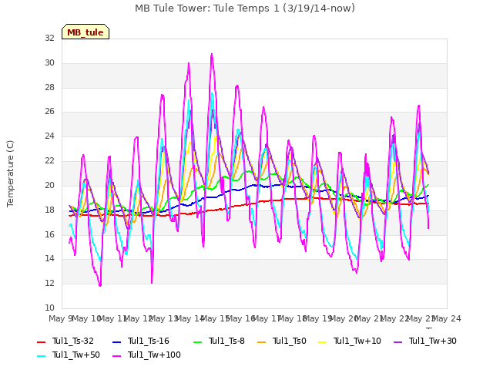Image resolution: width=493 pixels, height=370 pixels.
Task: Click the May 24 x-axis label
Action: point(447,318)
